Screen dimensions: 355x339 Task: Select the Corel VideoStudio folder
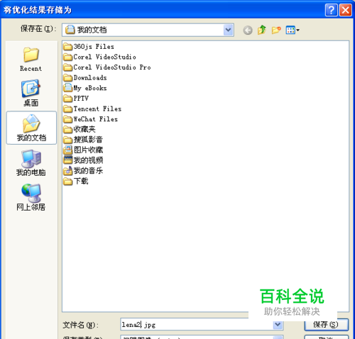tap(99, 57)
